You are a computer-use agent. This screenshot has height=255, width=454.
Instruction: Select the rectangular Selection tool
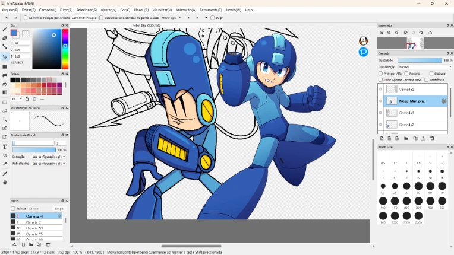[5, 103]
